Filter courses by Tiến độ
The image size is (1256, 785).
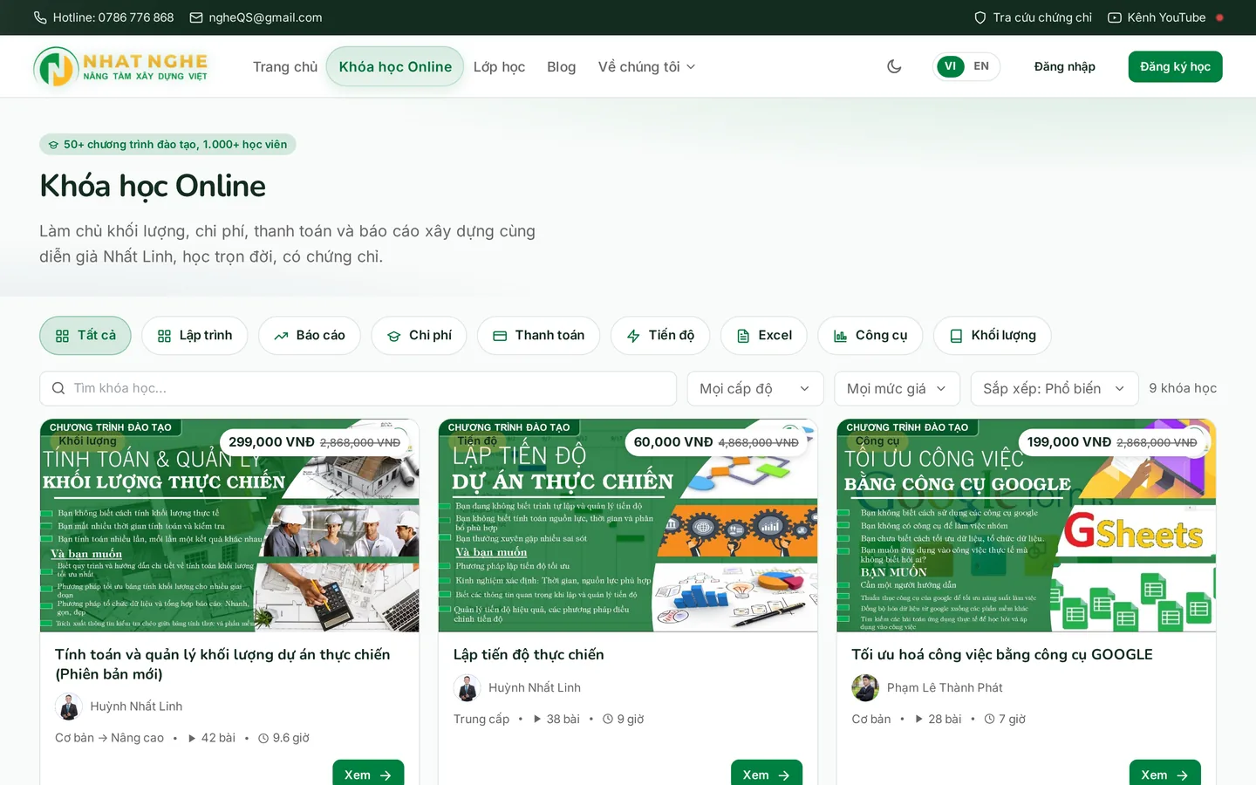[x=660, y=336]
